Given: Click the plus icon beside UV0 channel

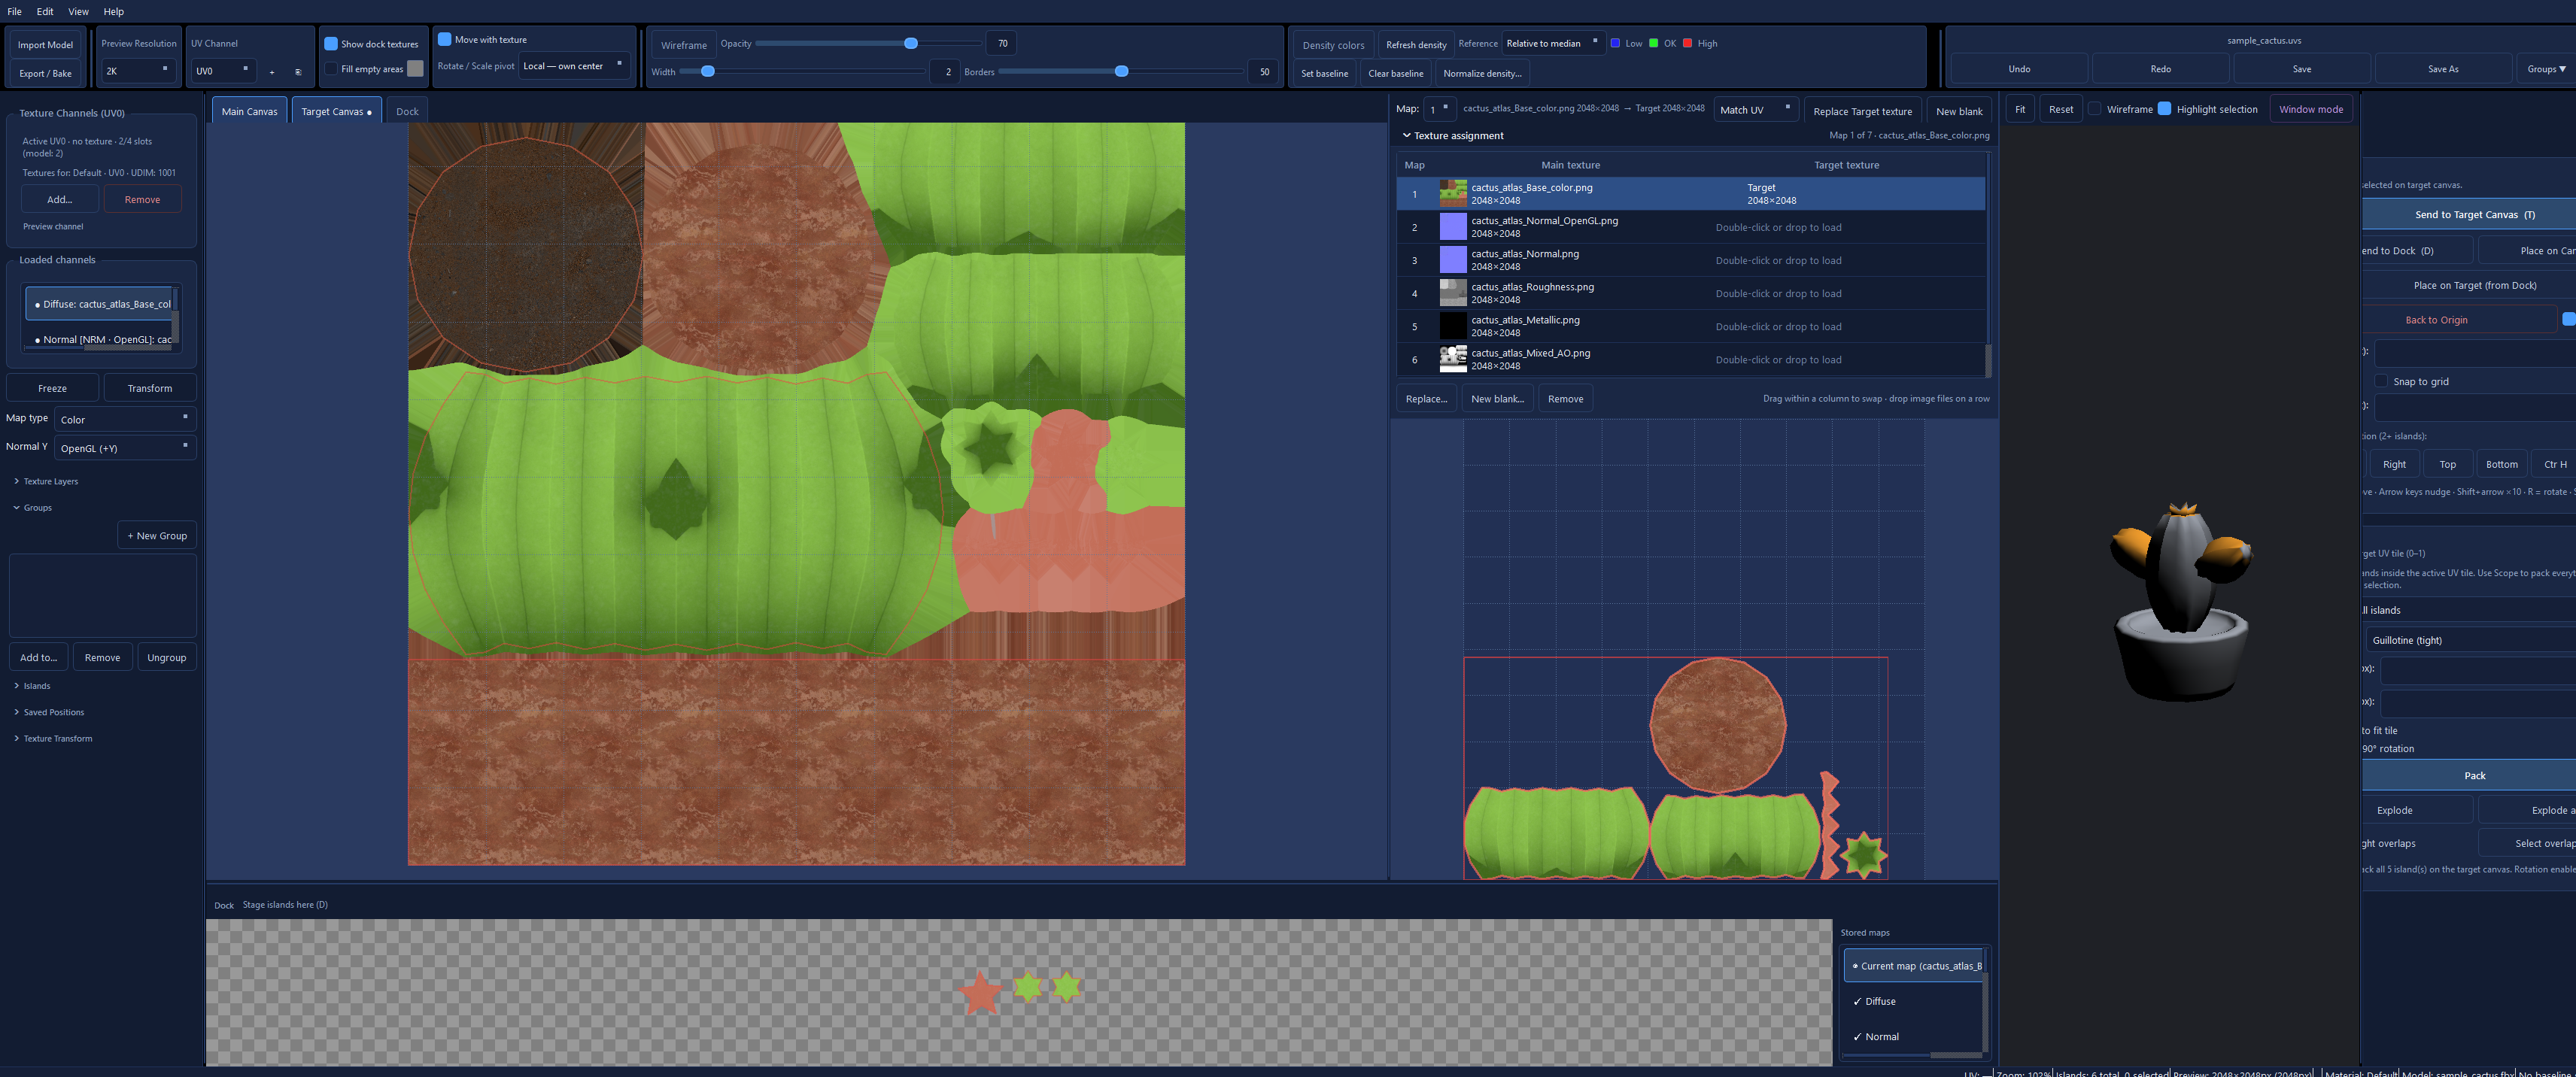Looking at the screenshot, I should pos(271,72).
